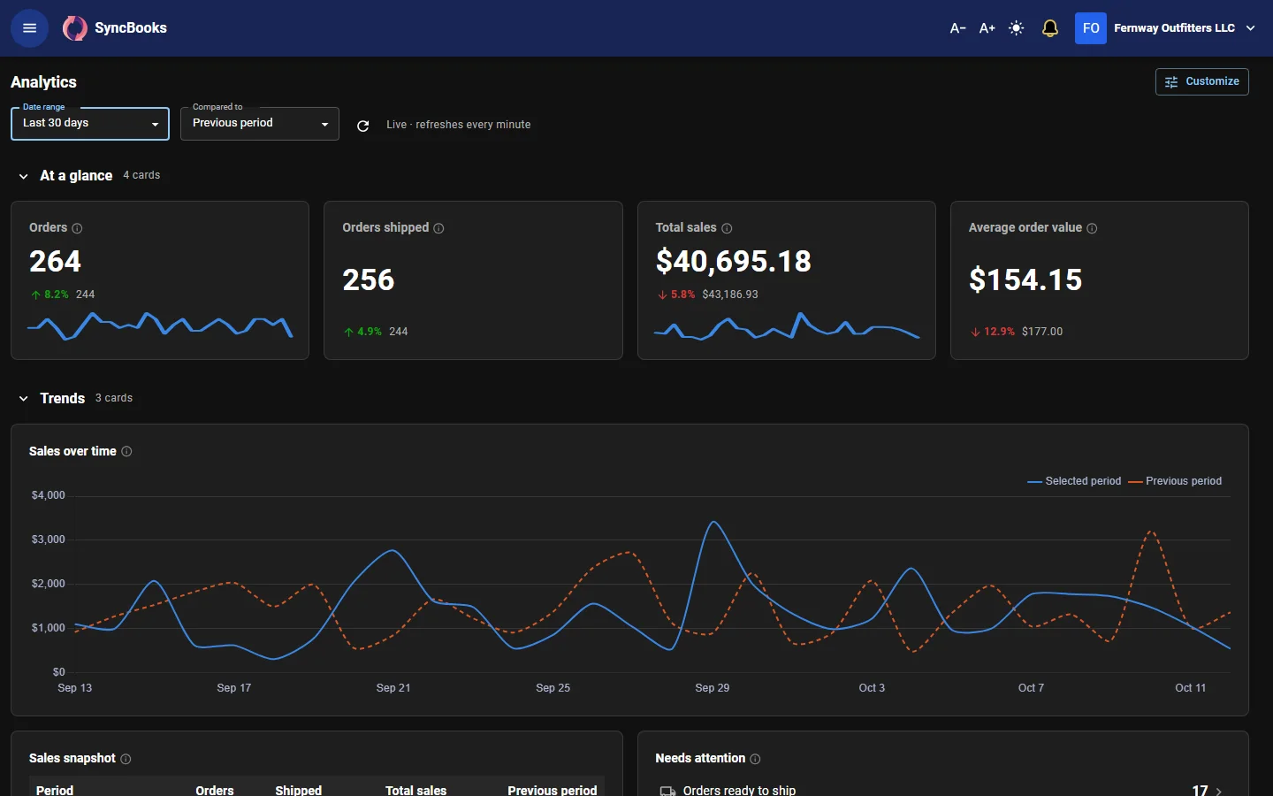
Task: Click the truck icon for Orders ready to ship
Action: coord(667,792)
